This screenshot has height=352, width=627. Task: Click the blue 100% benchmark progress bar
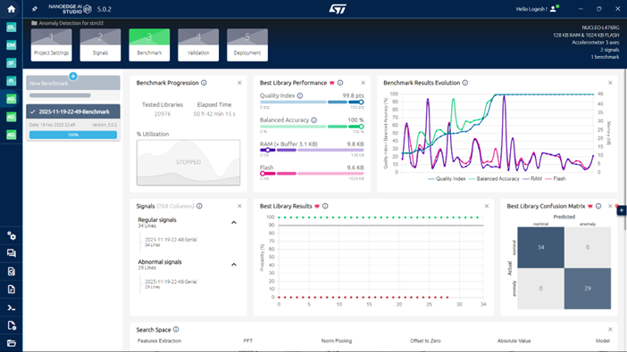[x=73, y=135]
